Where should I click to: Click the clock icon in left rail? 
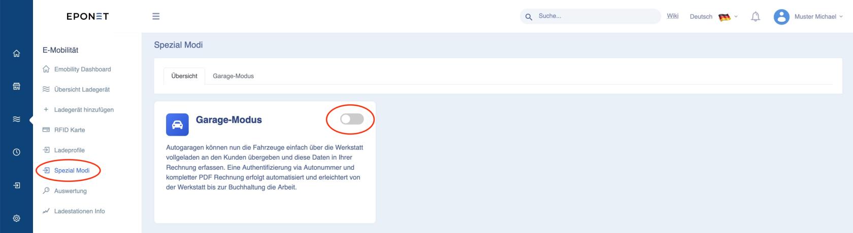[16, 152]
